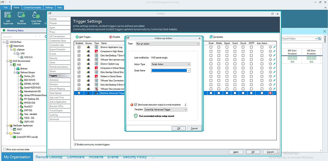Click the Monitoring Status green indicator
The image size is (328, 161).
pos(4,30)
